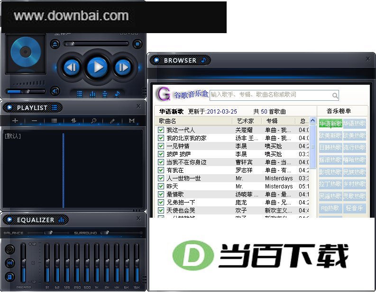Click equalizer bottom round list icon

pos(9,277)
